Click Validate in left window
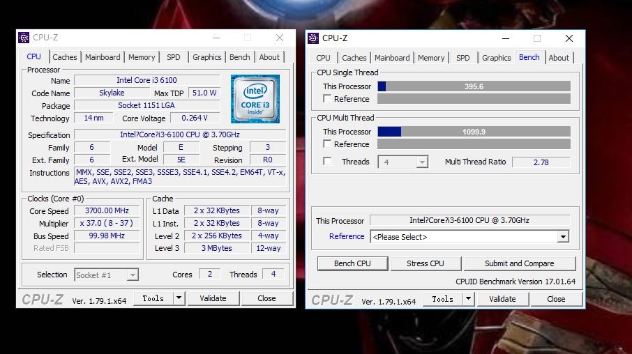Screen dimensions: 632x354 pyautogui.click(x=213, y=298)
